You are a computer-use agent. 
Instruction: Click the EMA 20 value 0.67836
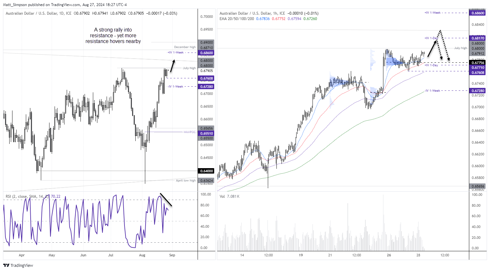[263, 19]
